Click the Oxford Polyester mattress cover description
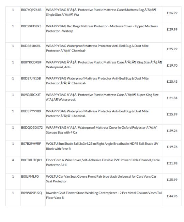Image resolution: width=184 pixels, height=222 pixels. click(102, 130)
